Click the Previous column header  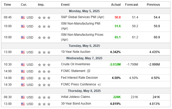click(x=153, y=5)
